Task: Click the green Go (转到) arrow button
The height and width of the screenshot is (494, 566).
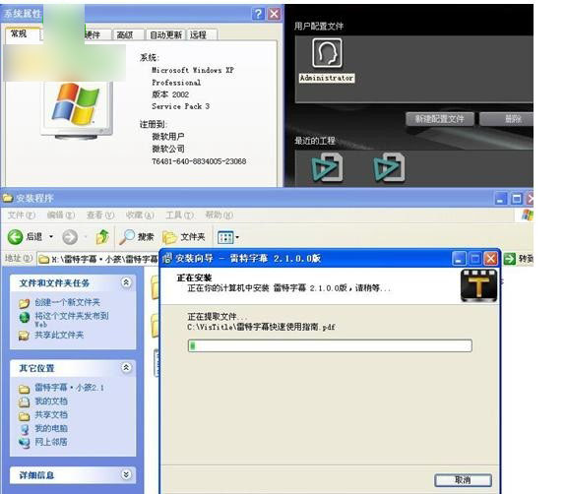Action: pos(509,259)
